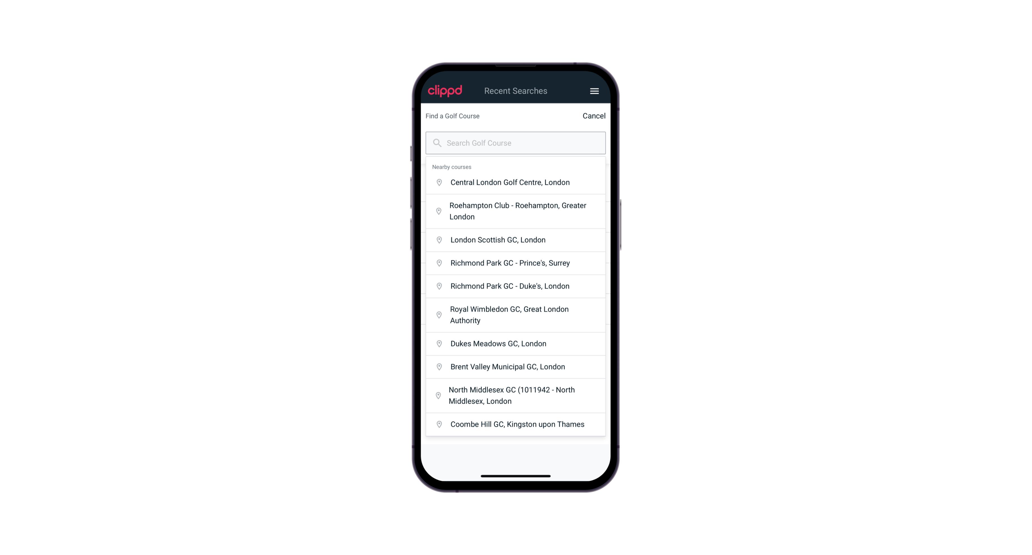Click the Clippd logo icon
The height and width of the screenshot is (555, 1032).
click(x=445, y=91)
